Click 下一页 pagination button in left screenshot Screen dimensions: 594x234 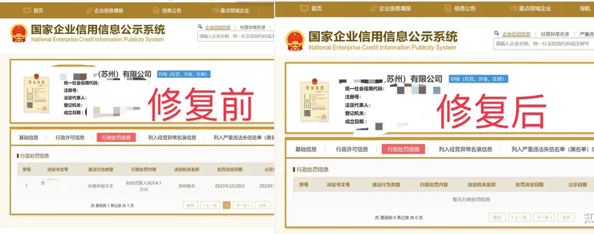[x=243, y=205]
